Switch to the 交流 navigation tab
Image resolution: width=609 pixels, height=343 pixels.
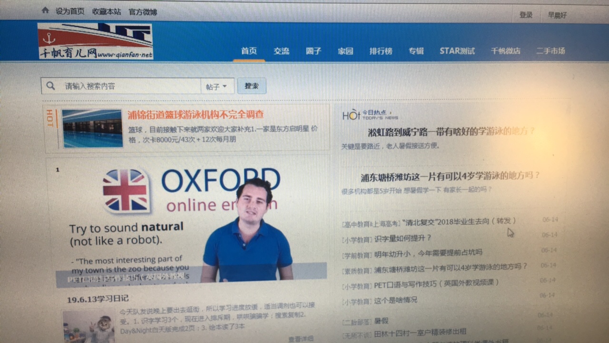click(281, 51)
